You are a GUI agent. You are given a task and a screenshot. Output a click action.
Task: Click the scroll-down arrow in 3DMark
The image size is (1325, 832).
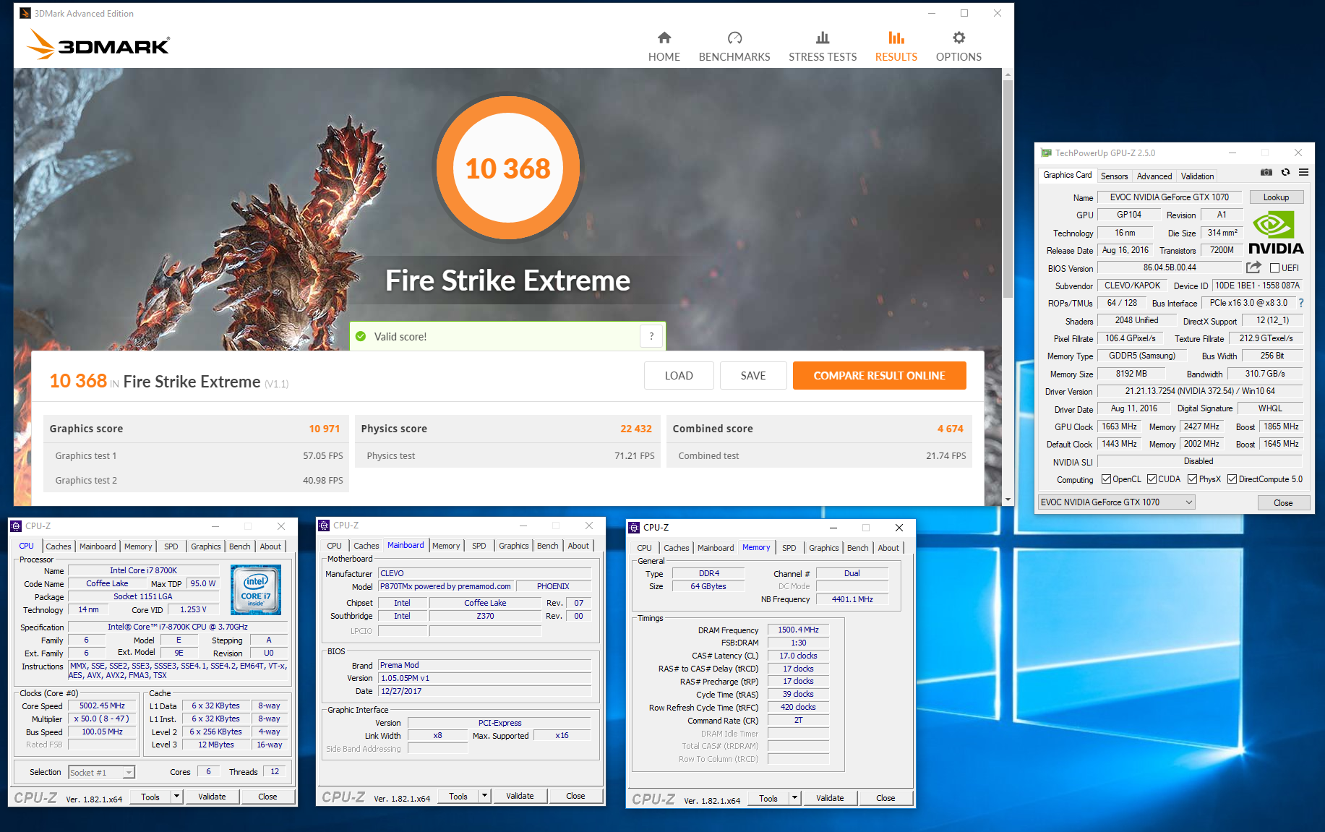coord(1008,499)
